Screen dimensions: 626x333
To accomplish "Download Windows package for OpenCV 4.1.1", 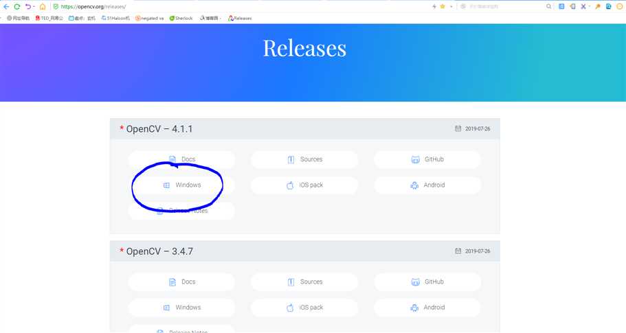I will pyautogui.click(x=181, y=185).
